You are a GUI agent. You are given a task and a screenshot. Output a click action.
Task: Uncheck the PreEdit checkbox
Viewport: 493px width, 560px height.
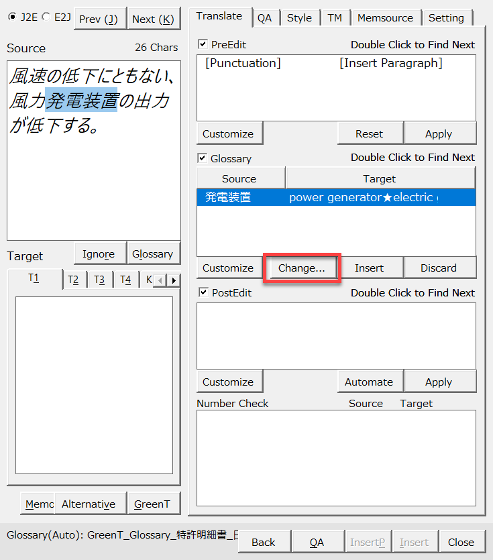[x=203, y=45]
